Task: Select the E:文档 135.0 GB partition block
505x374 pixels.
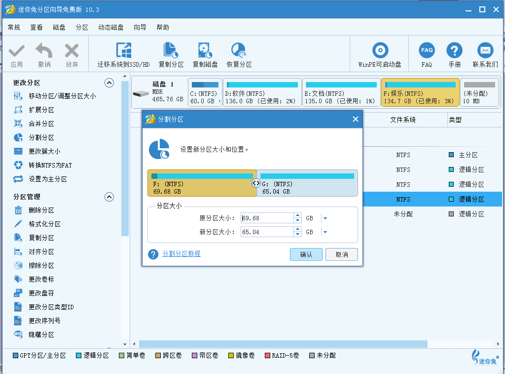Action: pos(341,92)
